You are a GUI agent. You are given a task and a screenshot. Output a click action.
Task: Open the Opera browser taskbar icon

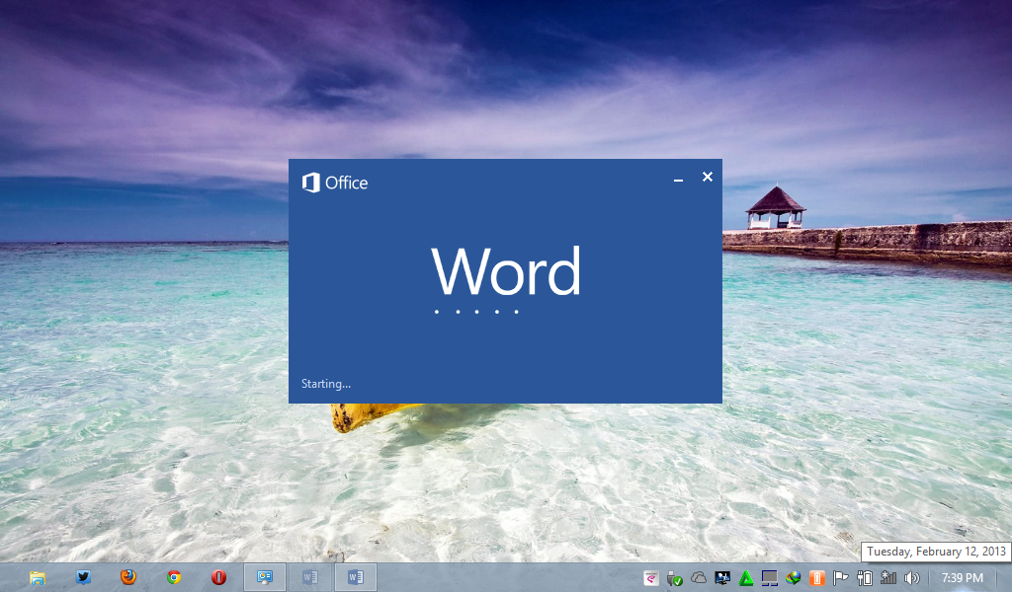[218, 577]
